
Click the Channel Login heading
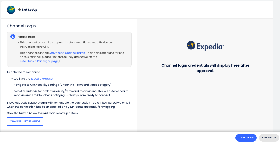[21, 26]
